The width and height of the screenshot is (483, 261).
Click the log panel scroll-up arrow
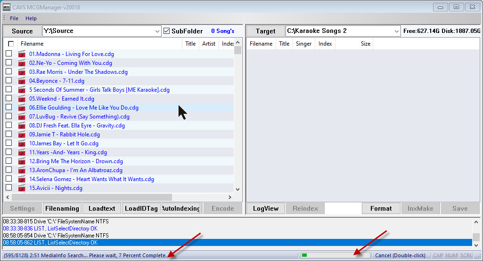pos(476,222)
